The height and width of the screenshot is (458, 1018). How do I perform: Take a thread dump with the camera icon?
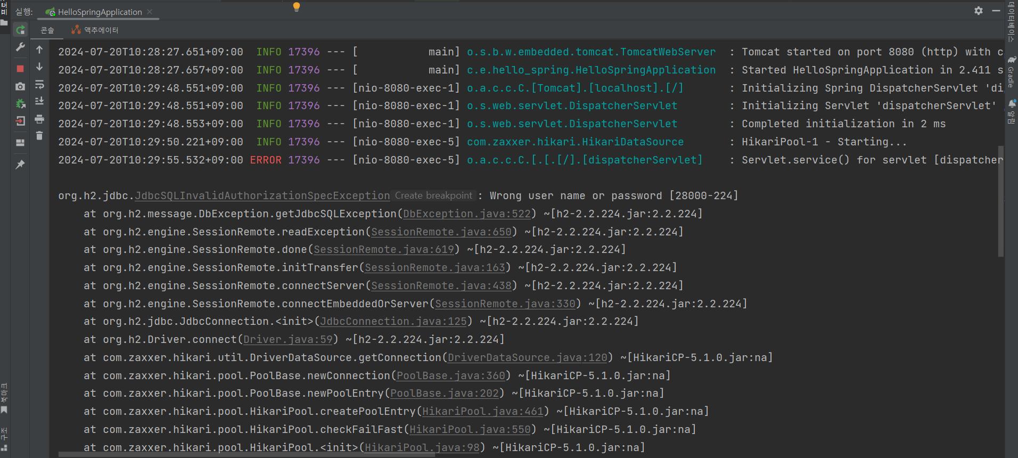pyautogui.click(x=20, y=86)
